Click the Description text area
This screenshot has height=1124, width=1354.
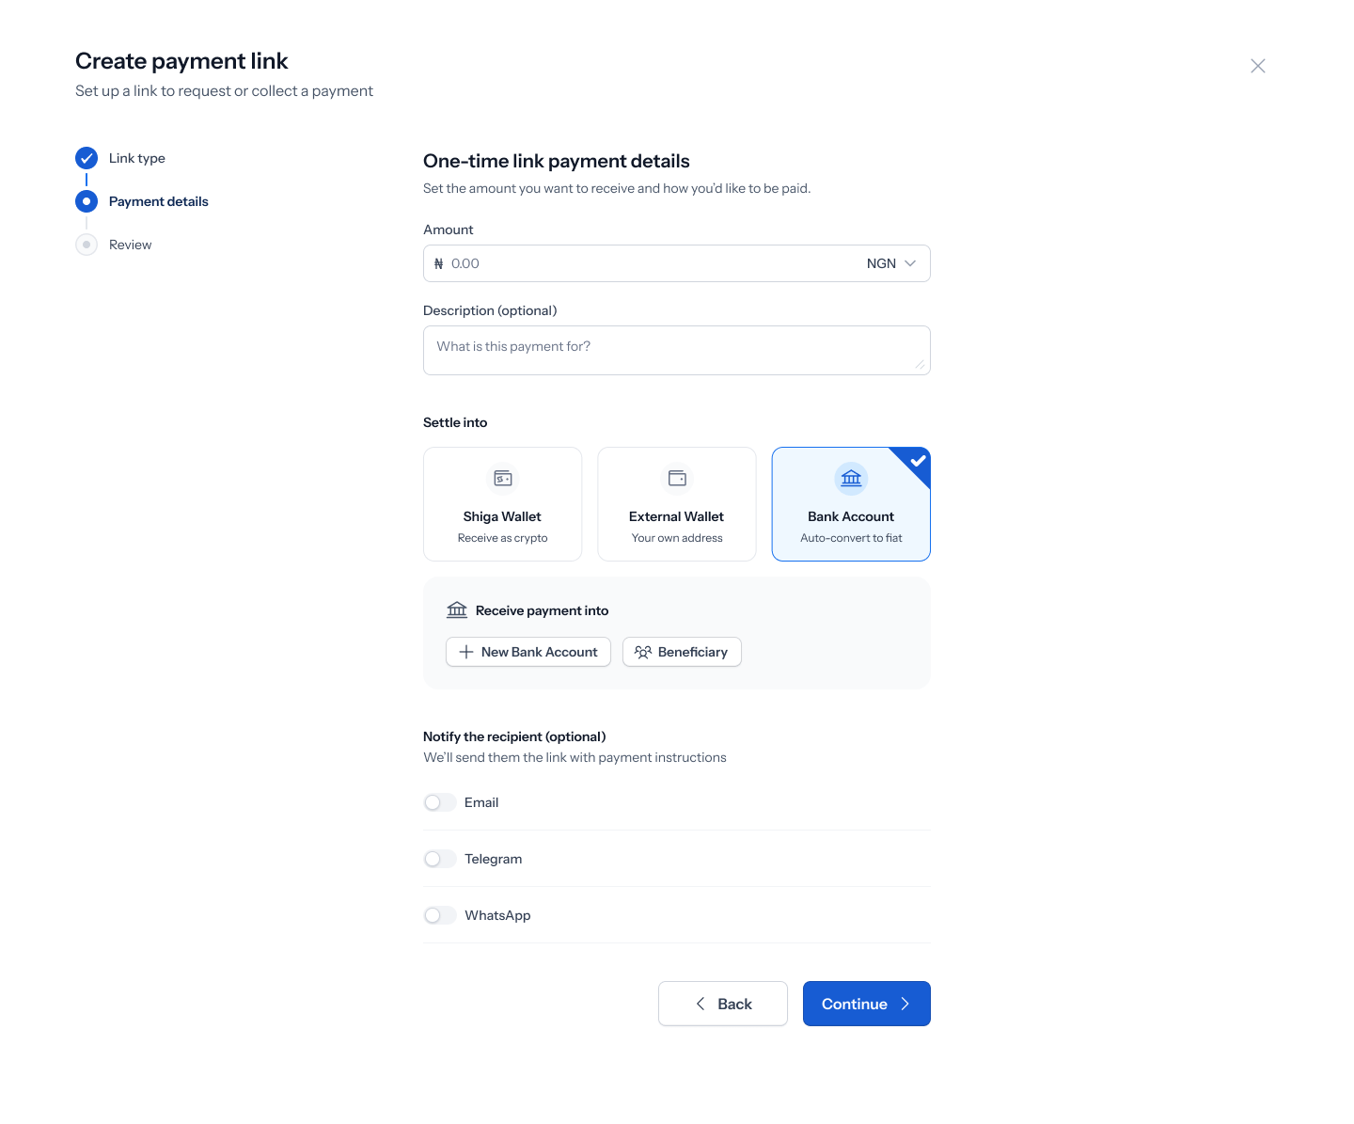click(x=677, y=350)
